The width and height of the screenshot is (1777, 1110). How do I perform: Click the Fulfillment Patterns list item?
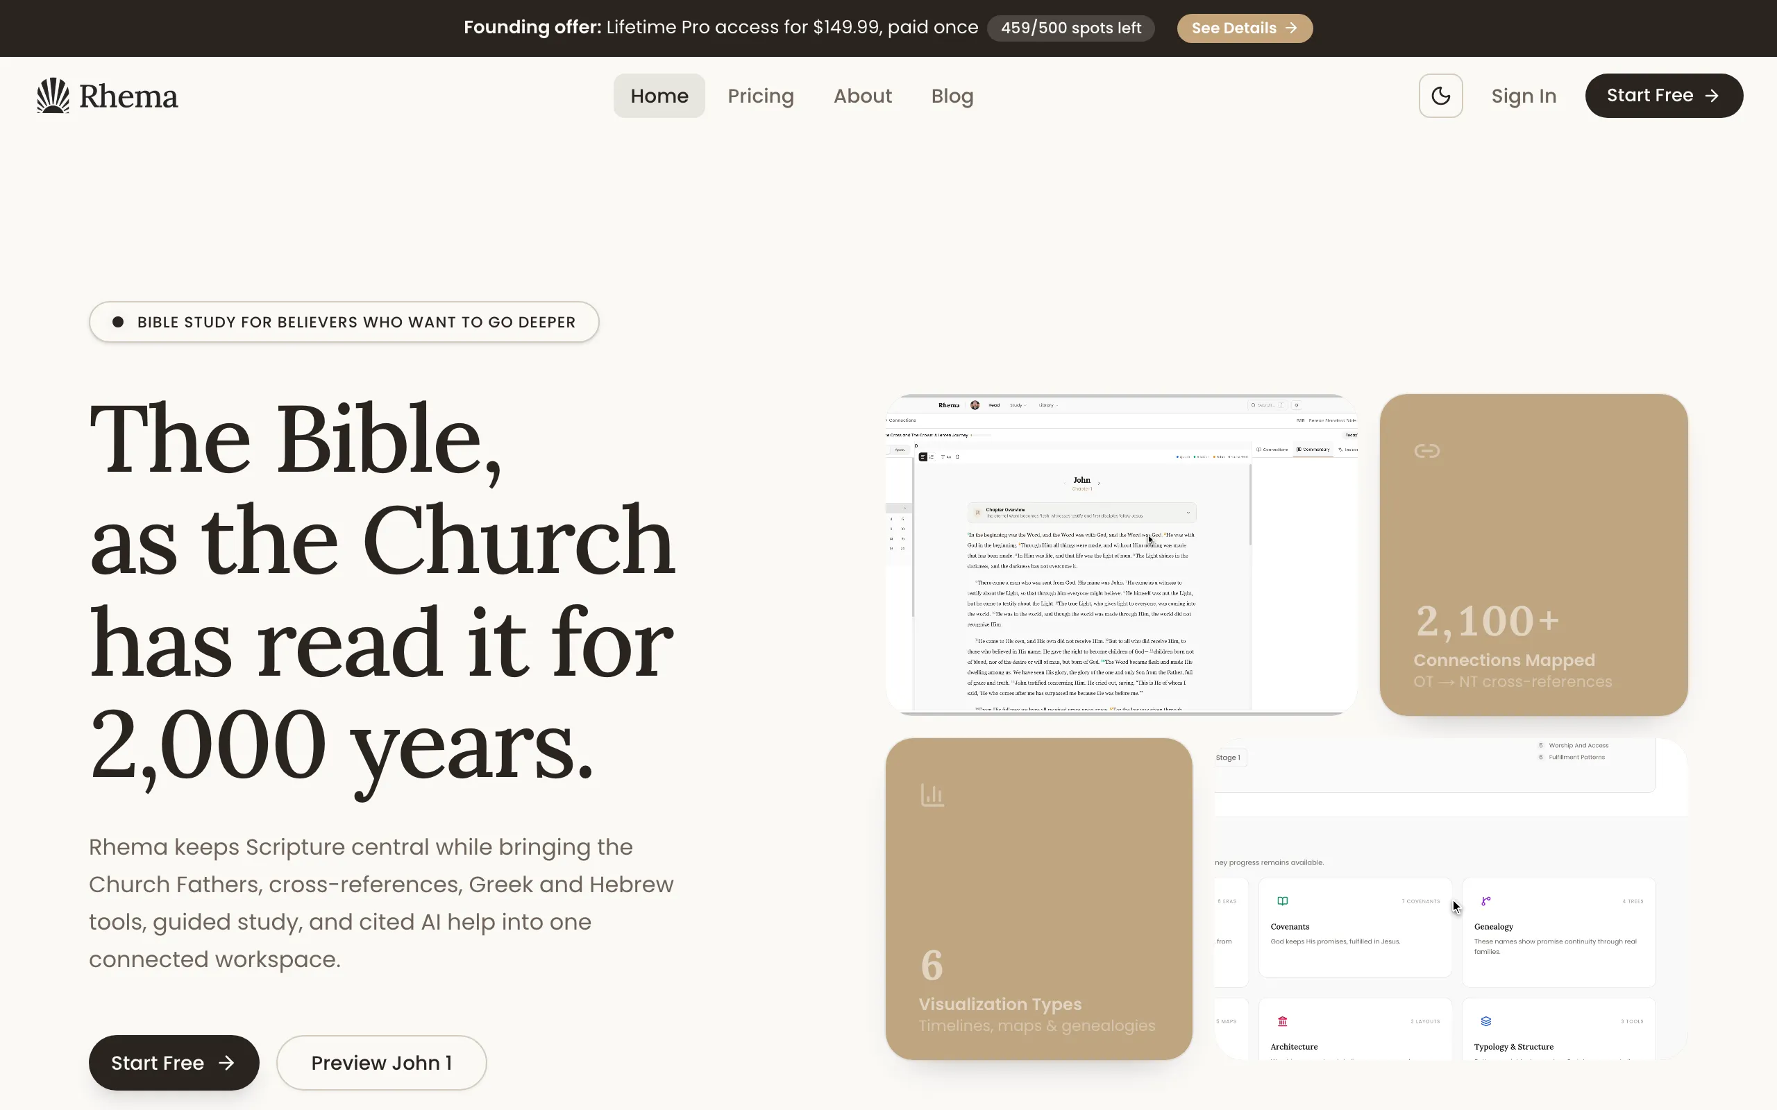click(x=1572, y=757)
